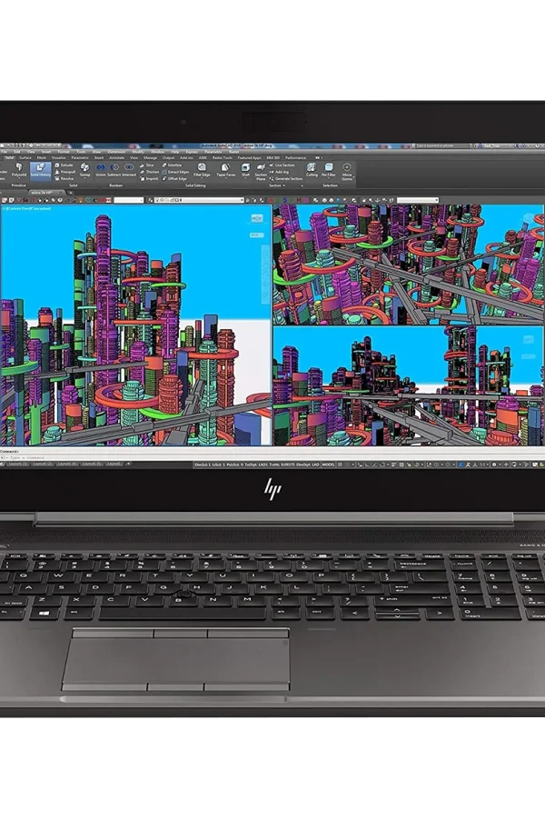Click the Fillet Edge tool
Viewport: 545px width, 830px height.
(202, 170)
